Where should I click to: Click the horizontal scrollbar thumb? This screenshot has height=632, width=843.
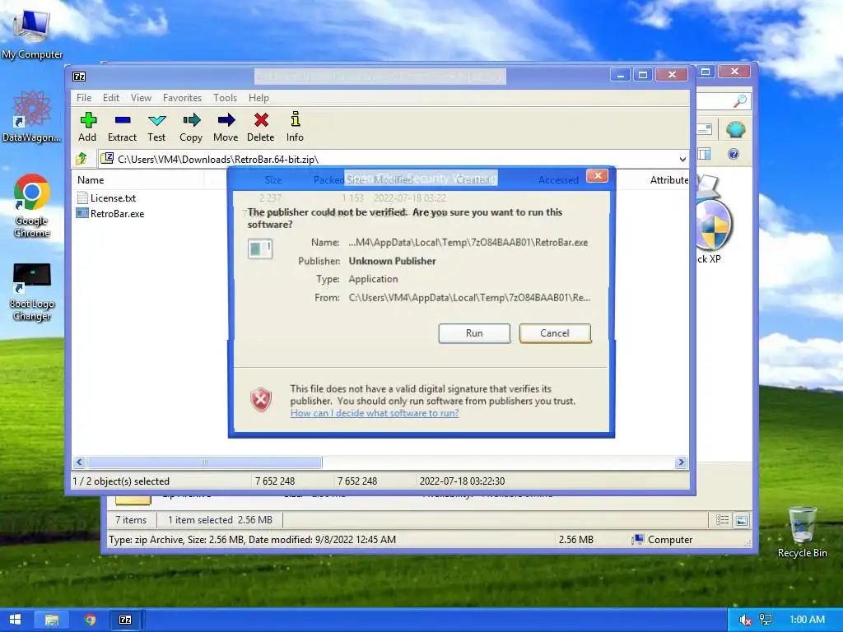(x=204, y=462)
